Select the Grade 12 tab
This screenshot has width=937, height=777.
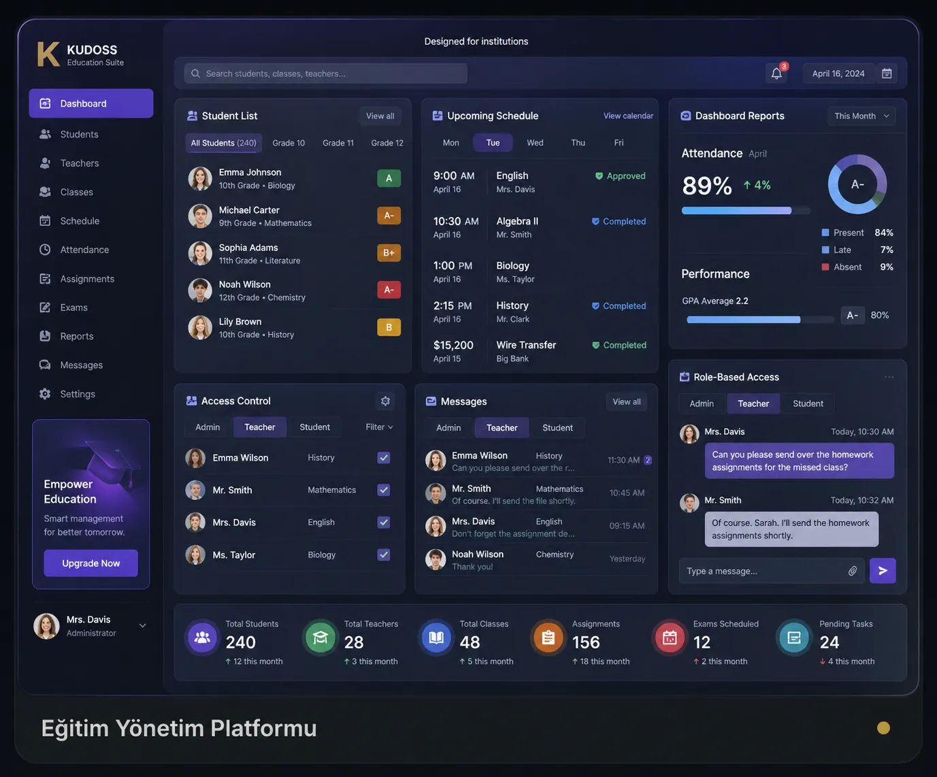pyautogui.click(x=387, y=143)
